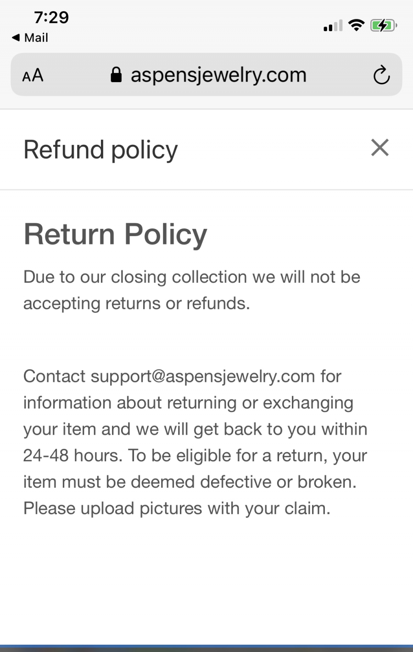This screenshot has height=652, width=413.
Task: Tap the padlock security icon
Action: click(x=116, y=75)
